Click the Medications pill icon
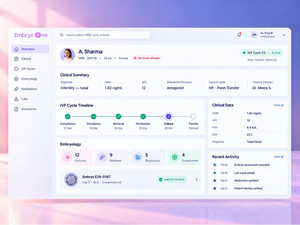The image size is (300, 225). (16, 89)
